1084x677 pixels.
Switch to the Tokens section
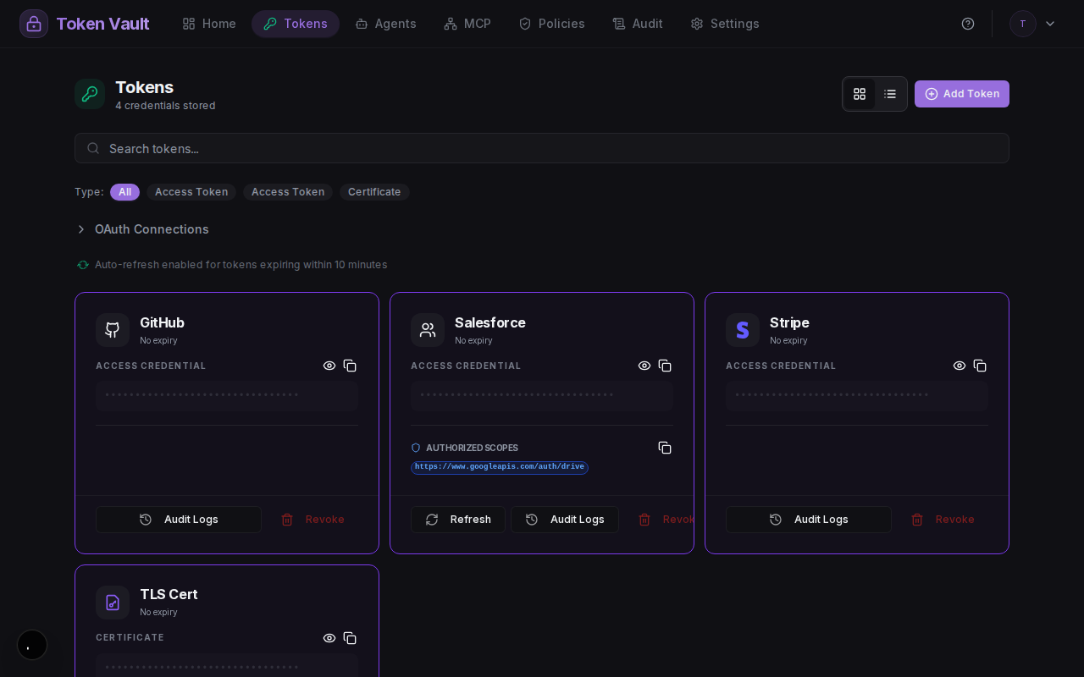click(x=296, y=24)
